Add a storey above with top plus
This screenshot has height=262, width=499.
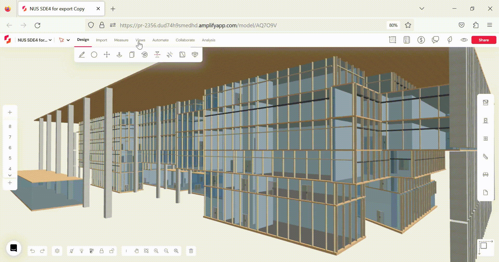[x=10, y=112]
